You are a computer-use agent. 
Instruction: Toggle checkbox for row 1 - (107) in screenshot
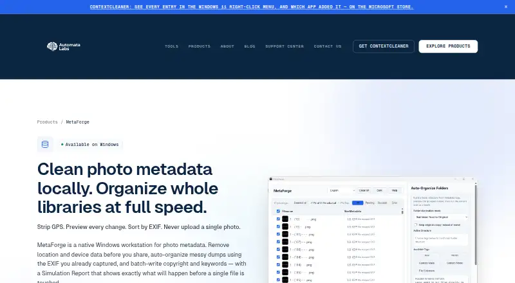278,242
